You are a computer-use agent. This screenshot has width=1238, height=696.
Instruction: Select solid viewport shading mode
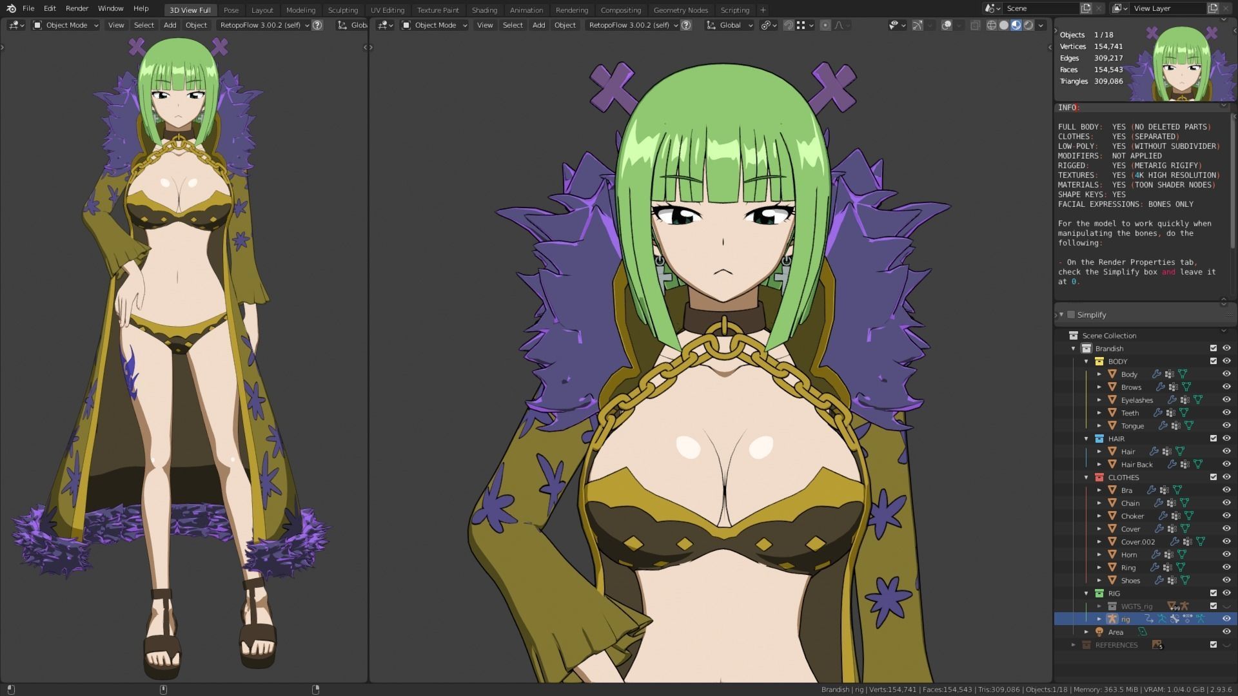(x=1004, y=25)
